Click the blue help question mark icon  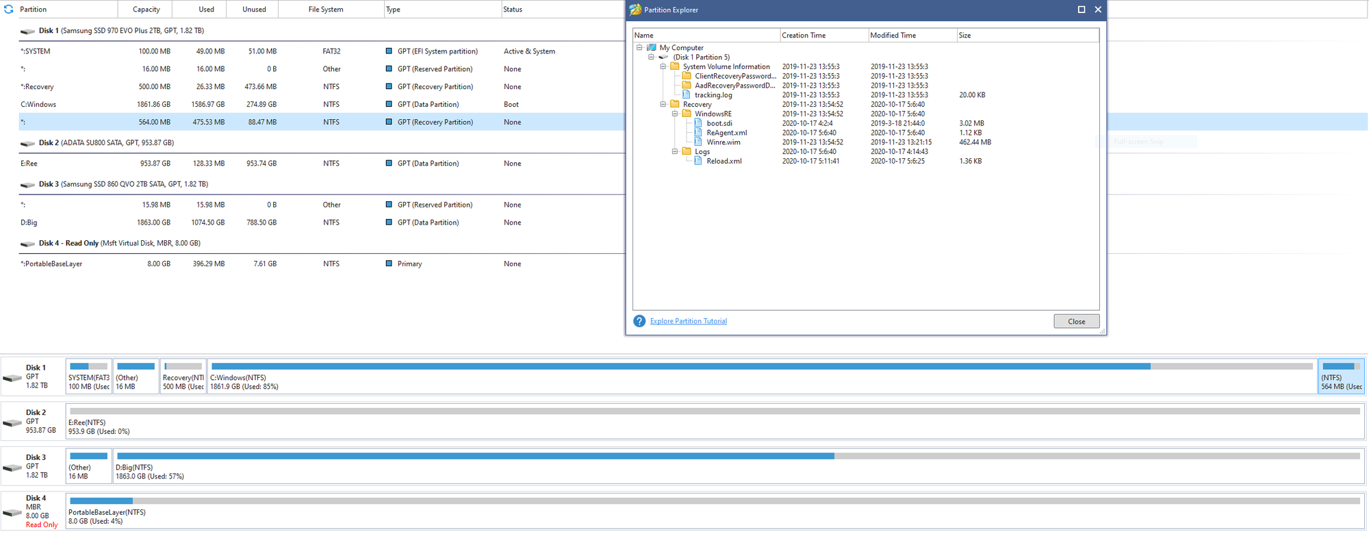pos(639,321)
